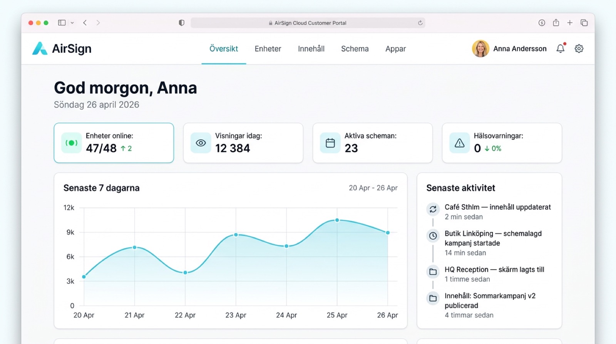Switch to the Enheter tab
The image size is (616, 344).
point(268,49)
